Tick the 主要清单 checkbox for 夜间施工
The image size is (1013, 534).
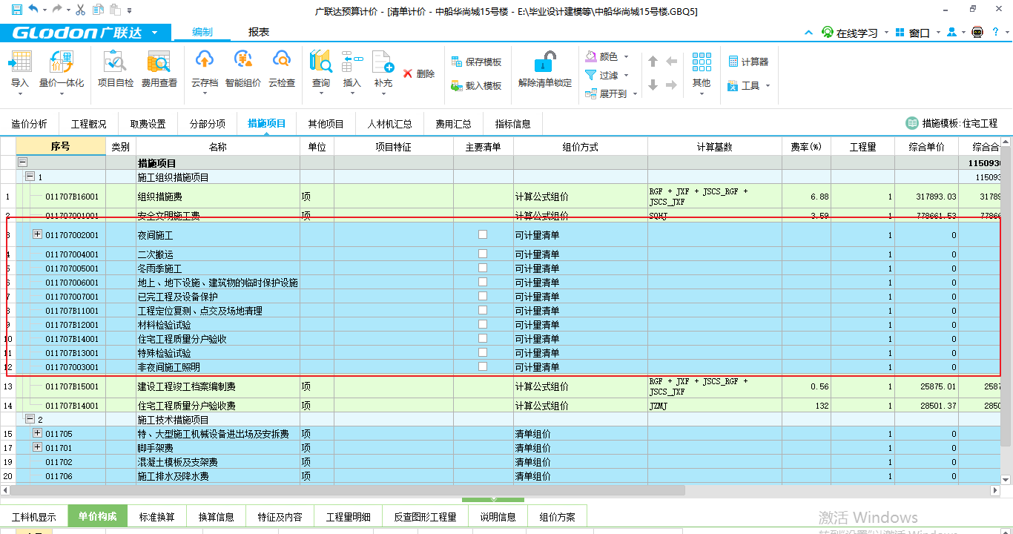483,234
